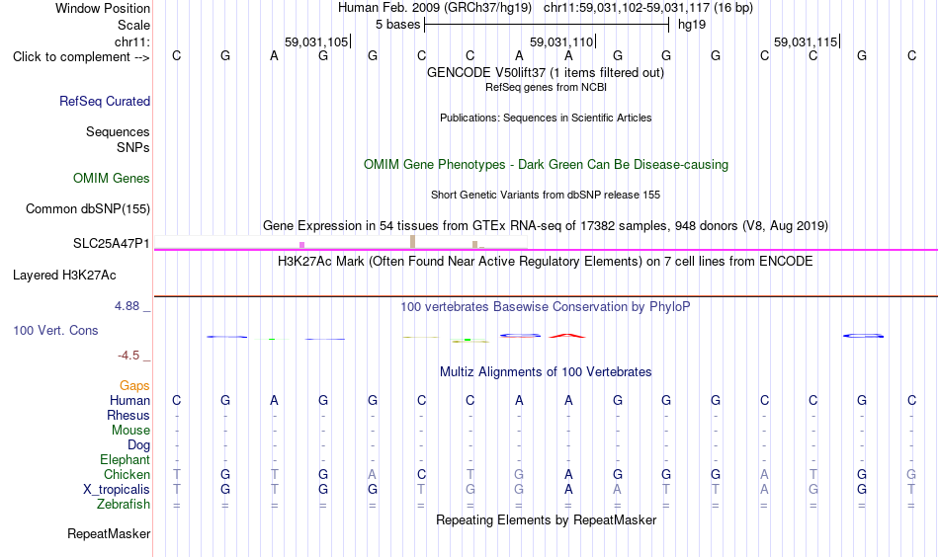Click the 'RefSeq genes from NCBI' track title
Image resolution: width=939 pixels, height=557 pixels.
click(x=546, y=87)
